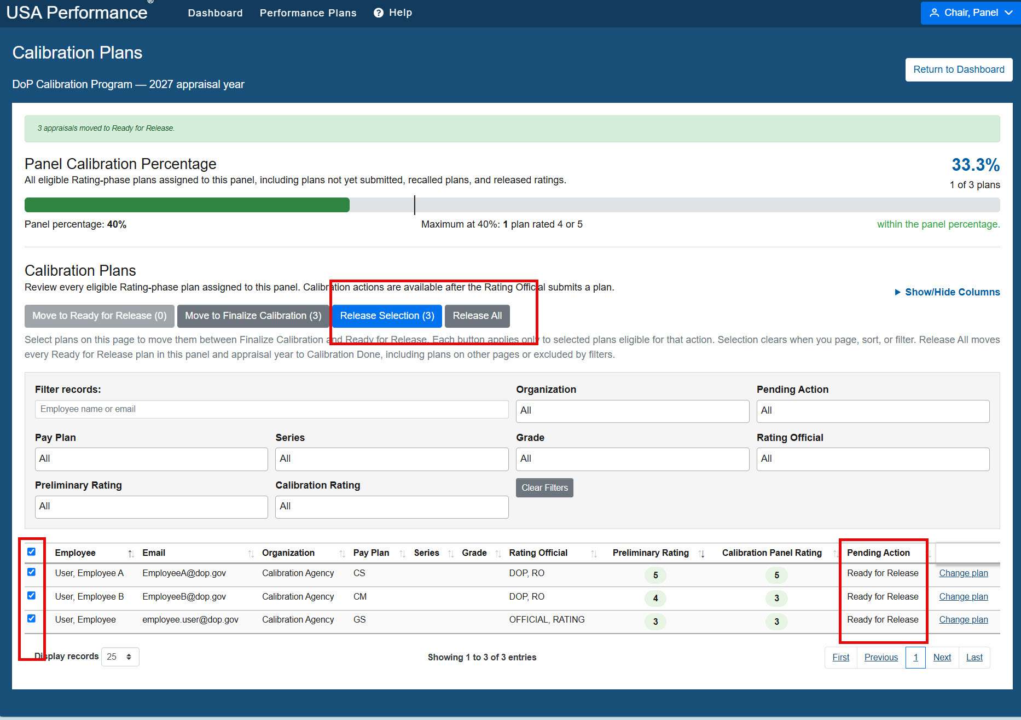Click the Next pagination link
1021x720 pixels.
coord(942,657)
